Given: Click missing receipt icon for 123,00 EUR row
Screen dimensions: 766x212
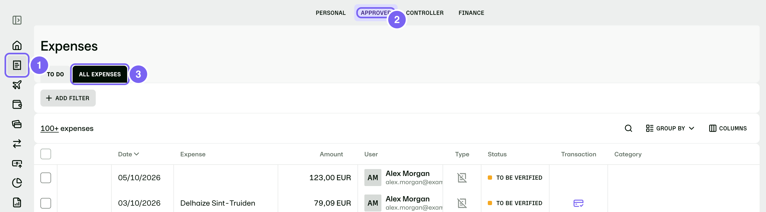Looking at the screenshot, I should 462,178.
